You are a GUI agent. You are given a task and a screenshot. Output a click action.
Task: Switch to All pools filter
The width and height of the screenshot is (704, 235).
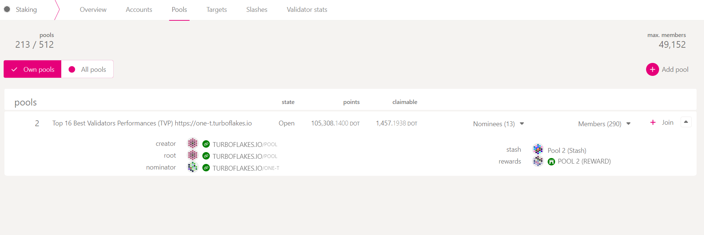pos(88,69)
